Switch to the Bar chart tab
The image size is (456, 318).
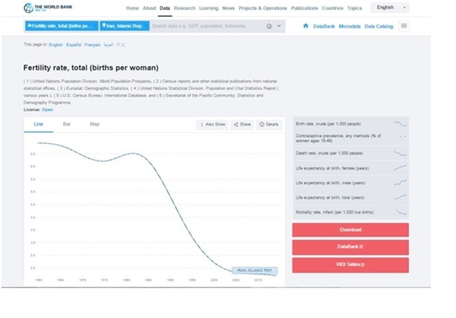click(x=67, y=124)
